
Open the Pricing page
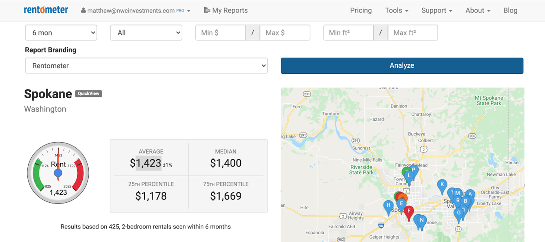tap(361, 10)
